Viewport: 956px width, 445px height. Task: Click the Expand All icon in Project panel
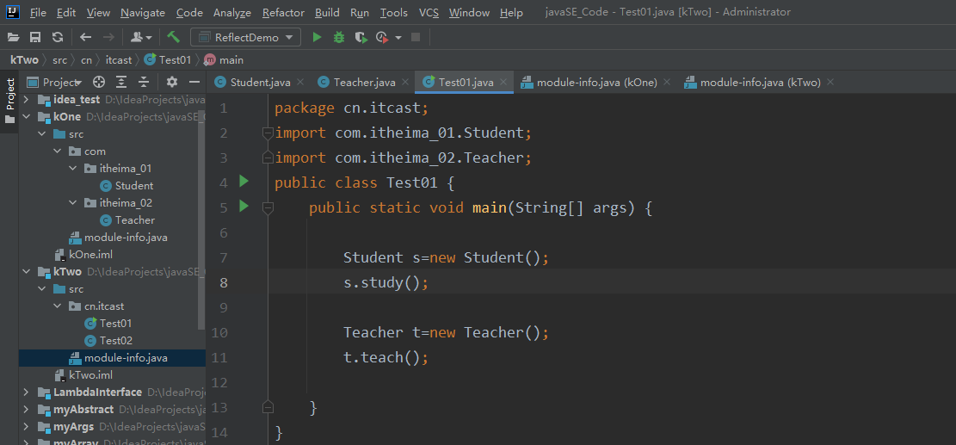121,82
